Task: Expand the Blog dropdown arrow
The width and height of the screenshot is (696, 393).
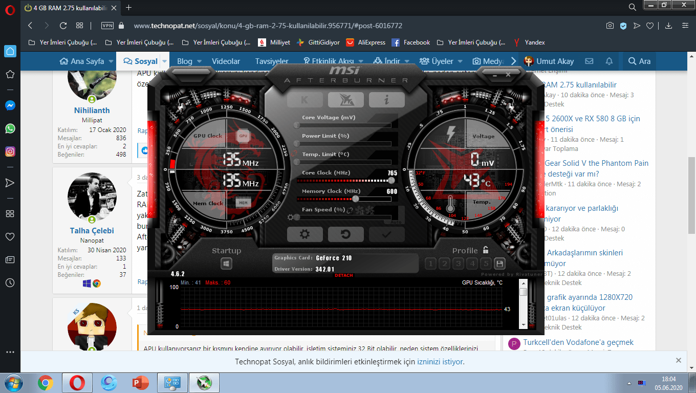Action: point(199,61)
